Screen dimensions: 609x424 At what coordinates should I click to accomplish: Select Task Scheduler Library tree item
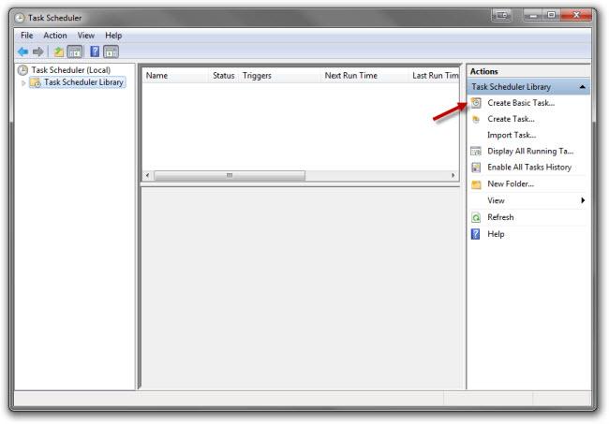click(x=83, y=82)
